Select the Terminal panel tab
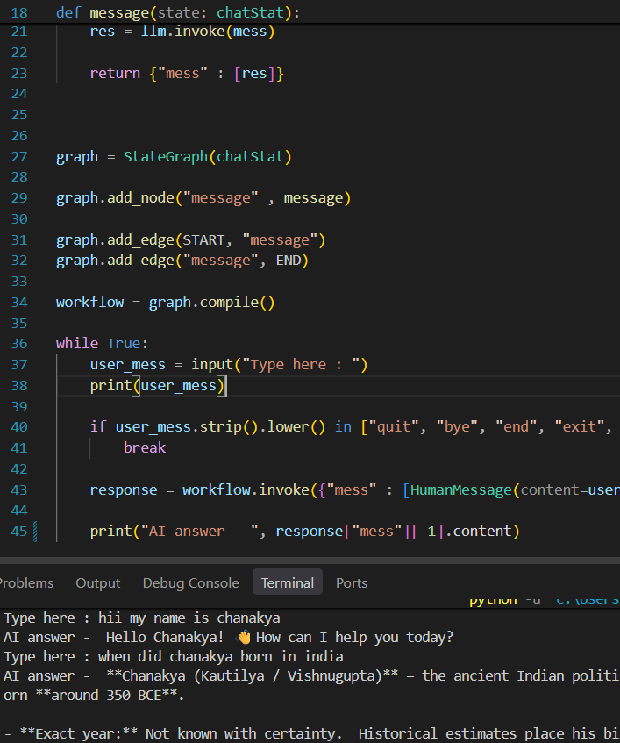Image resolution: width=620 pixels, height=743 pixels. (288, 582)
